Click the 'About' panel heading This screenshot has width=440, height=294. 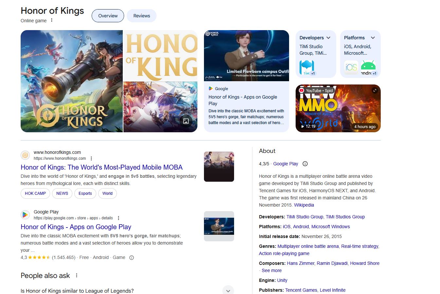267,151
